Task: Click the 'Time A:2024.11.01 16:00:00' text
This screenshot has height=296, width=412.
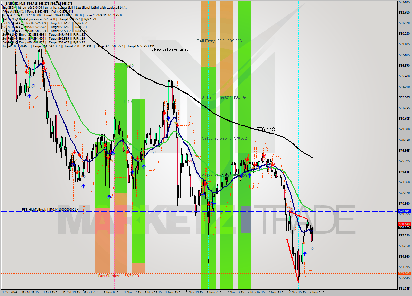Action: click(x=21, y=15)
